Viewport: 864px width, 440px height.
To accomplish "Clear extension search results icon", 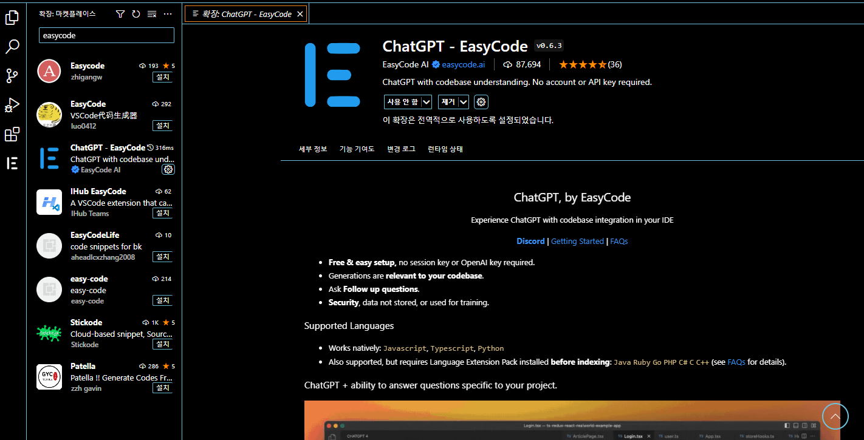I will [152, 13].
